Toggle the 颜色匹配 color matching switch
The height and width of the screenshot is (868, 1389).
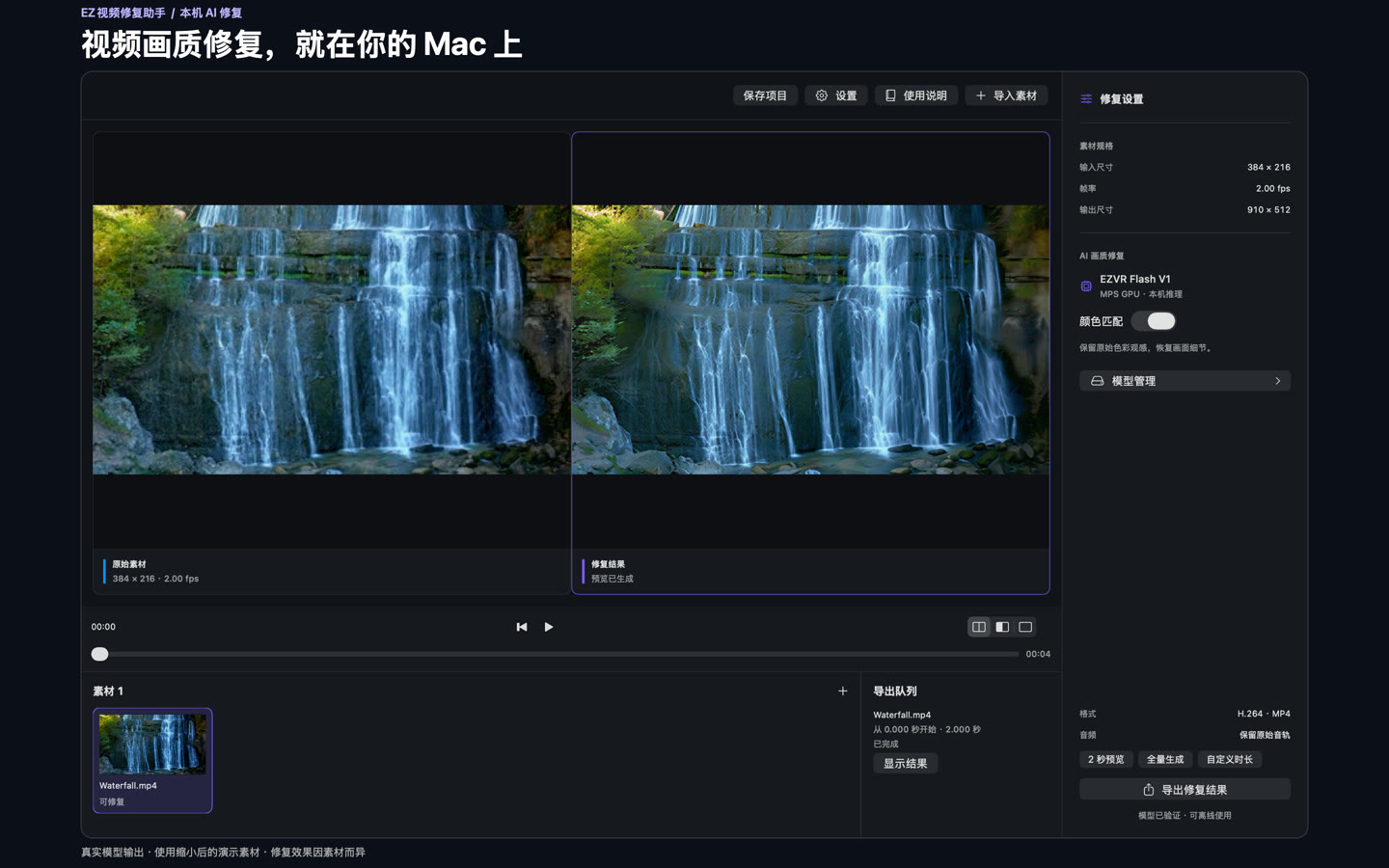click(x=1154, y=321)
